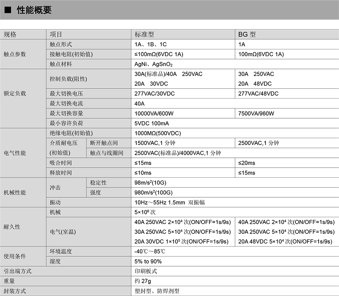Click the 1000MΩ(500VDC) insulation resistance value
Viewport: 339px width, 296px height.
(x=158, y=133)
